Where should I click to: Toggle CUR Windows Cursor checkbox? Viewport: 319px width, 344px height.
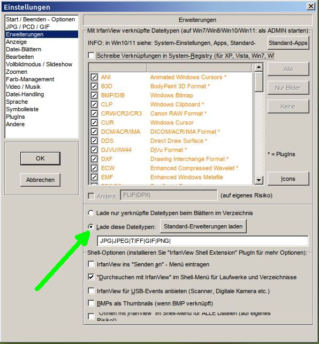pyautogui.click(x=94, y=123)
